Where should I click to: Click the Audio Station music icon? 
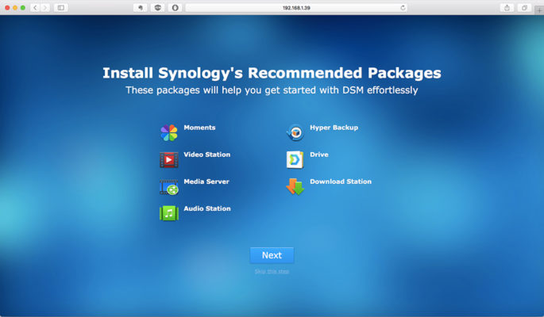(169, 213)
